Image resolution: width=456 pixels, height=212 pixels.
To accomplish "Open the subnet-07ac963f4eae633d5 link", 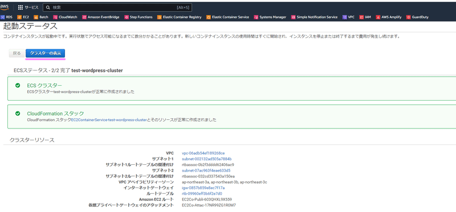I will [x=206, y=171].
